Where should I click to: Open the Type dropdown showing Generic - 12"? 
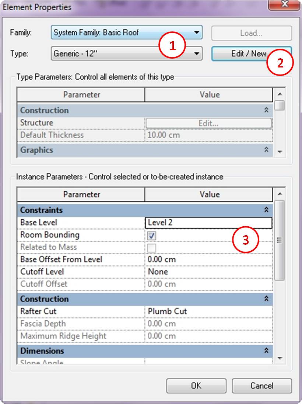pos(126,53)
